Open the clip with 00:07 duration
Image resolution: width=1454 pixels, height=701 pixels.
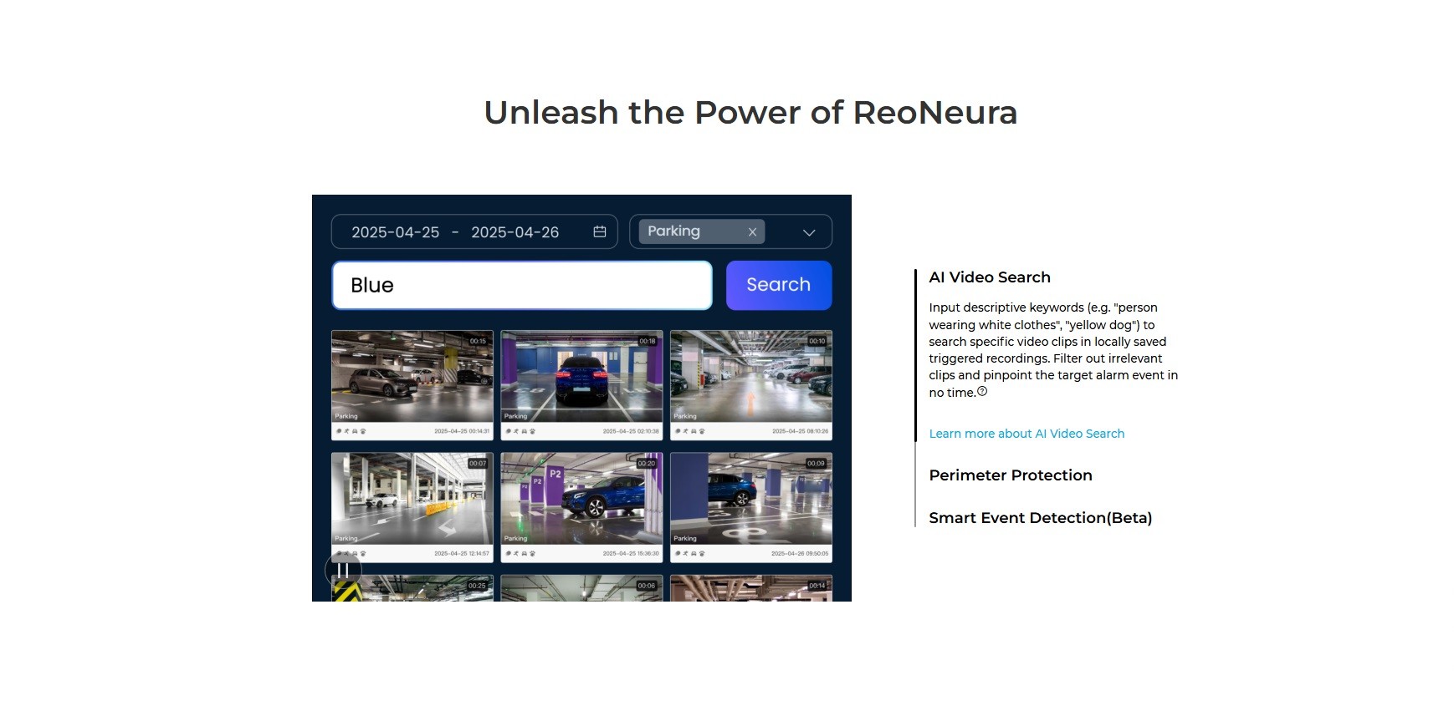click(412, 500)
